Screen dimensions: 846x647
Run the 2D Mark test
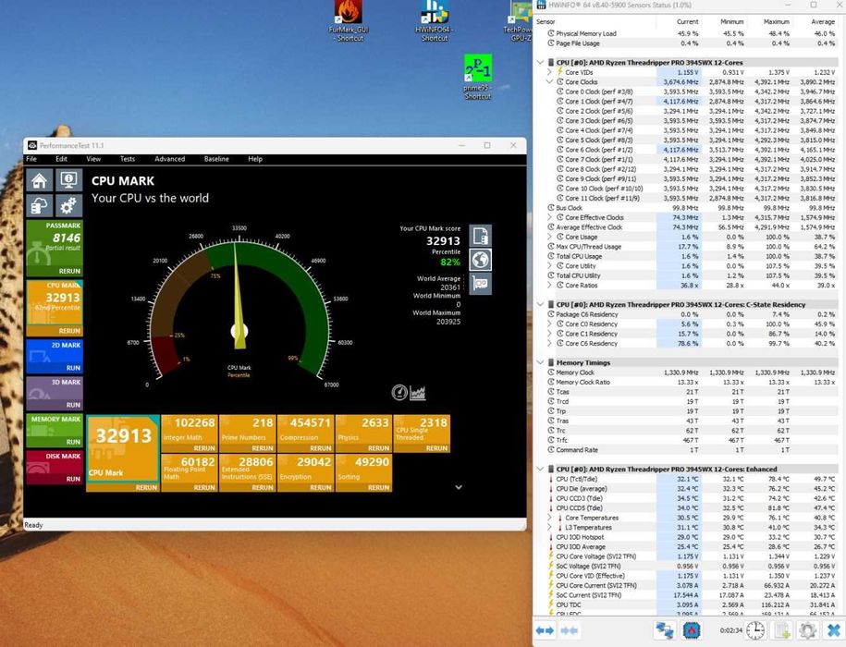pyautogui.click(x=73, y=368)
